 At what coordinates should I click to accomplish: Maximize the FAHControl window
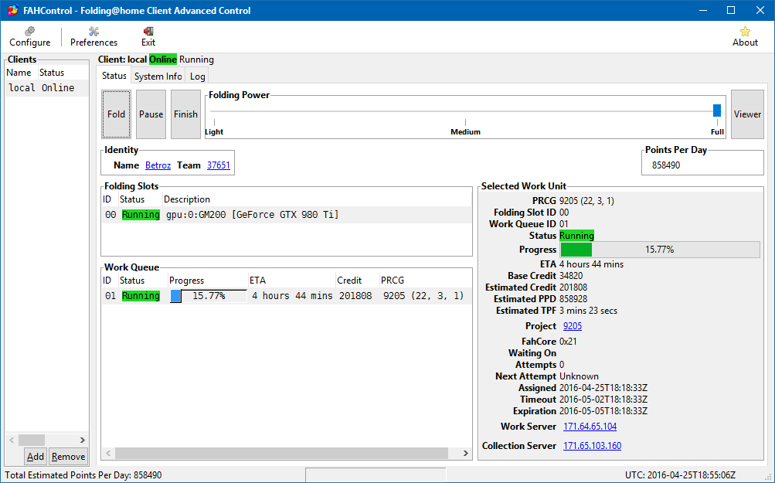pyautogui.click(x=731, y=10)
